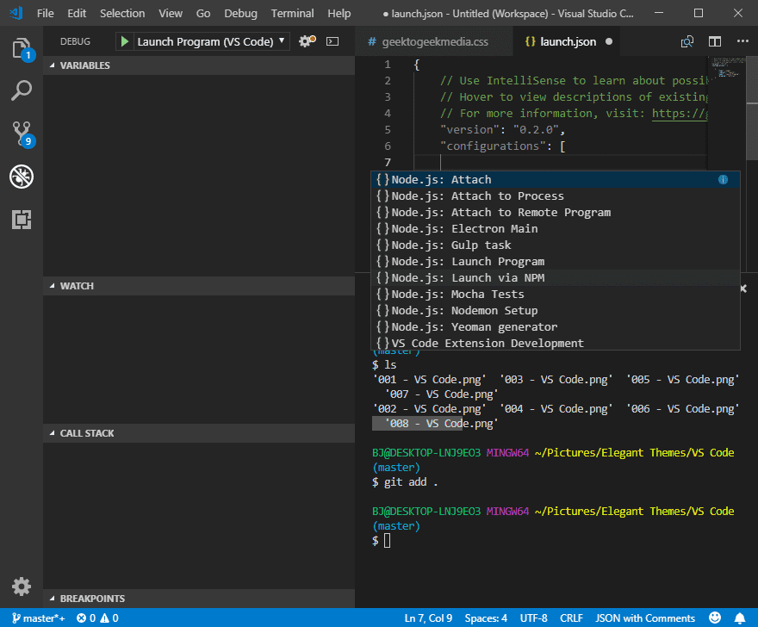Open the Extensions view icon
This screenshot has height=627, width=758.
click(x=21, y=220)
